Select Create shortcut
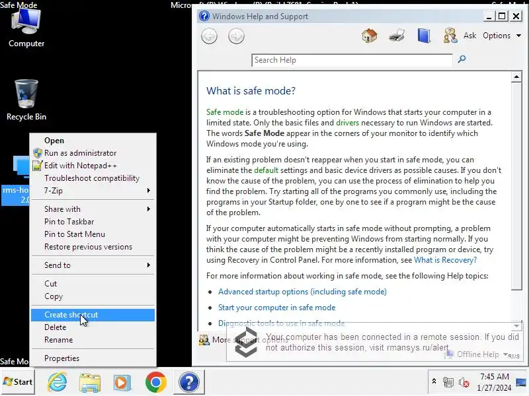This screenshot has width=529, height=396. tap(93, 315)
